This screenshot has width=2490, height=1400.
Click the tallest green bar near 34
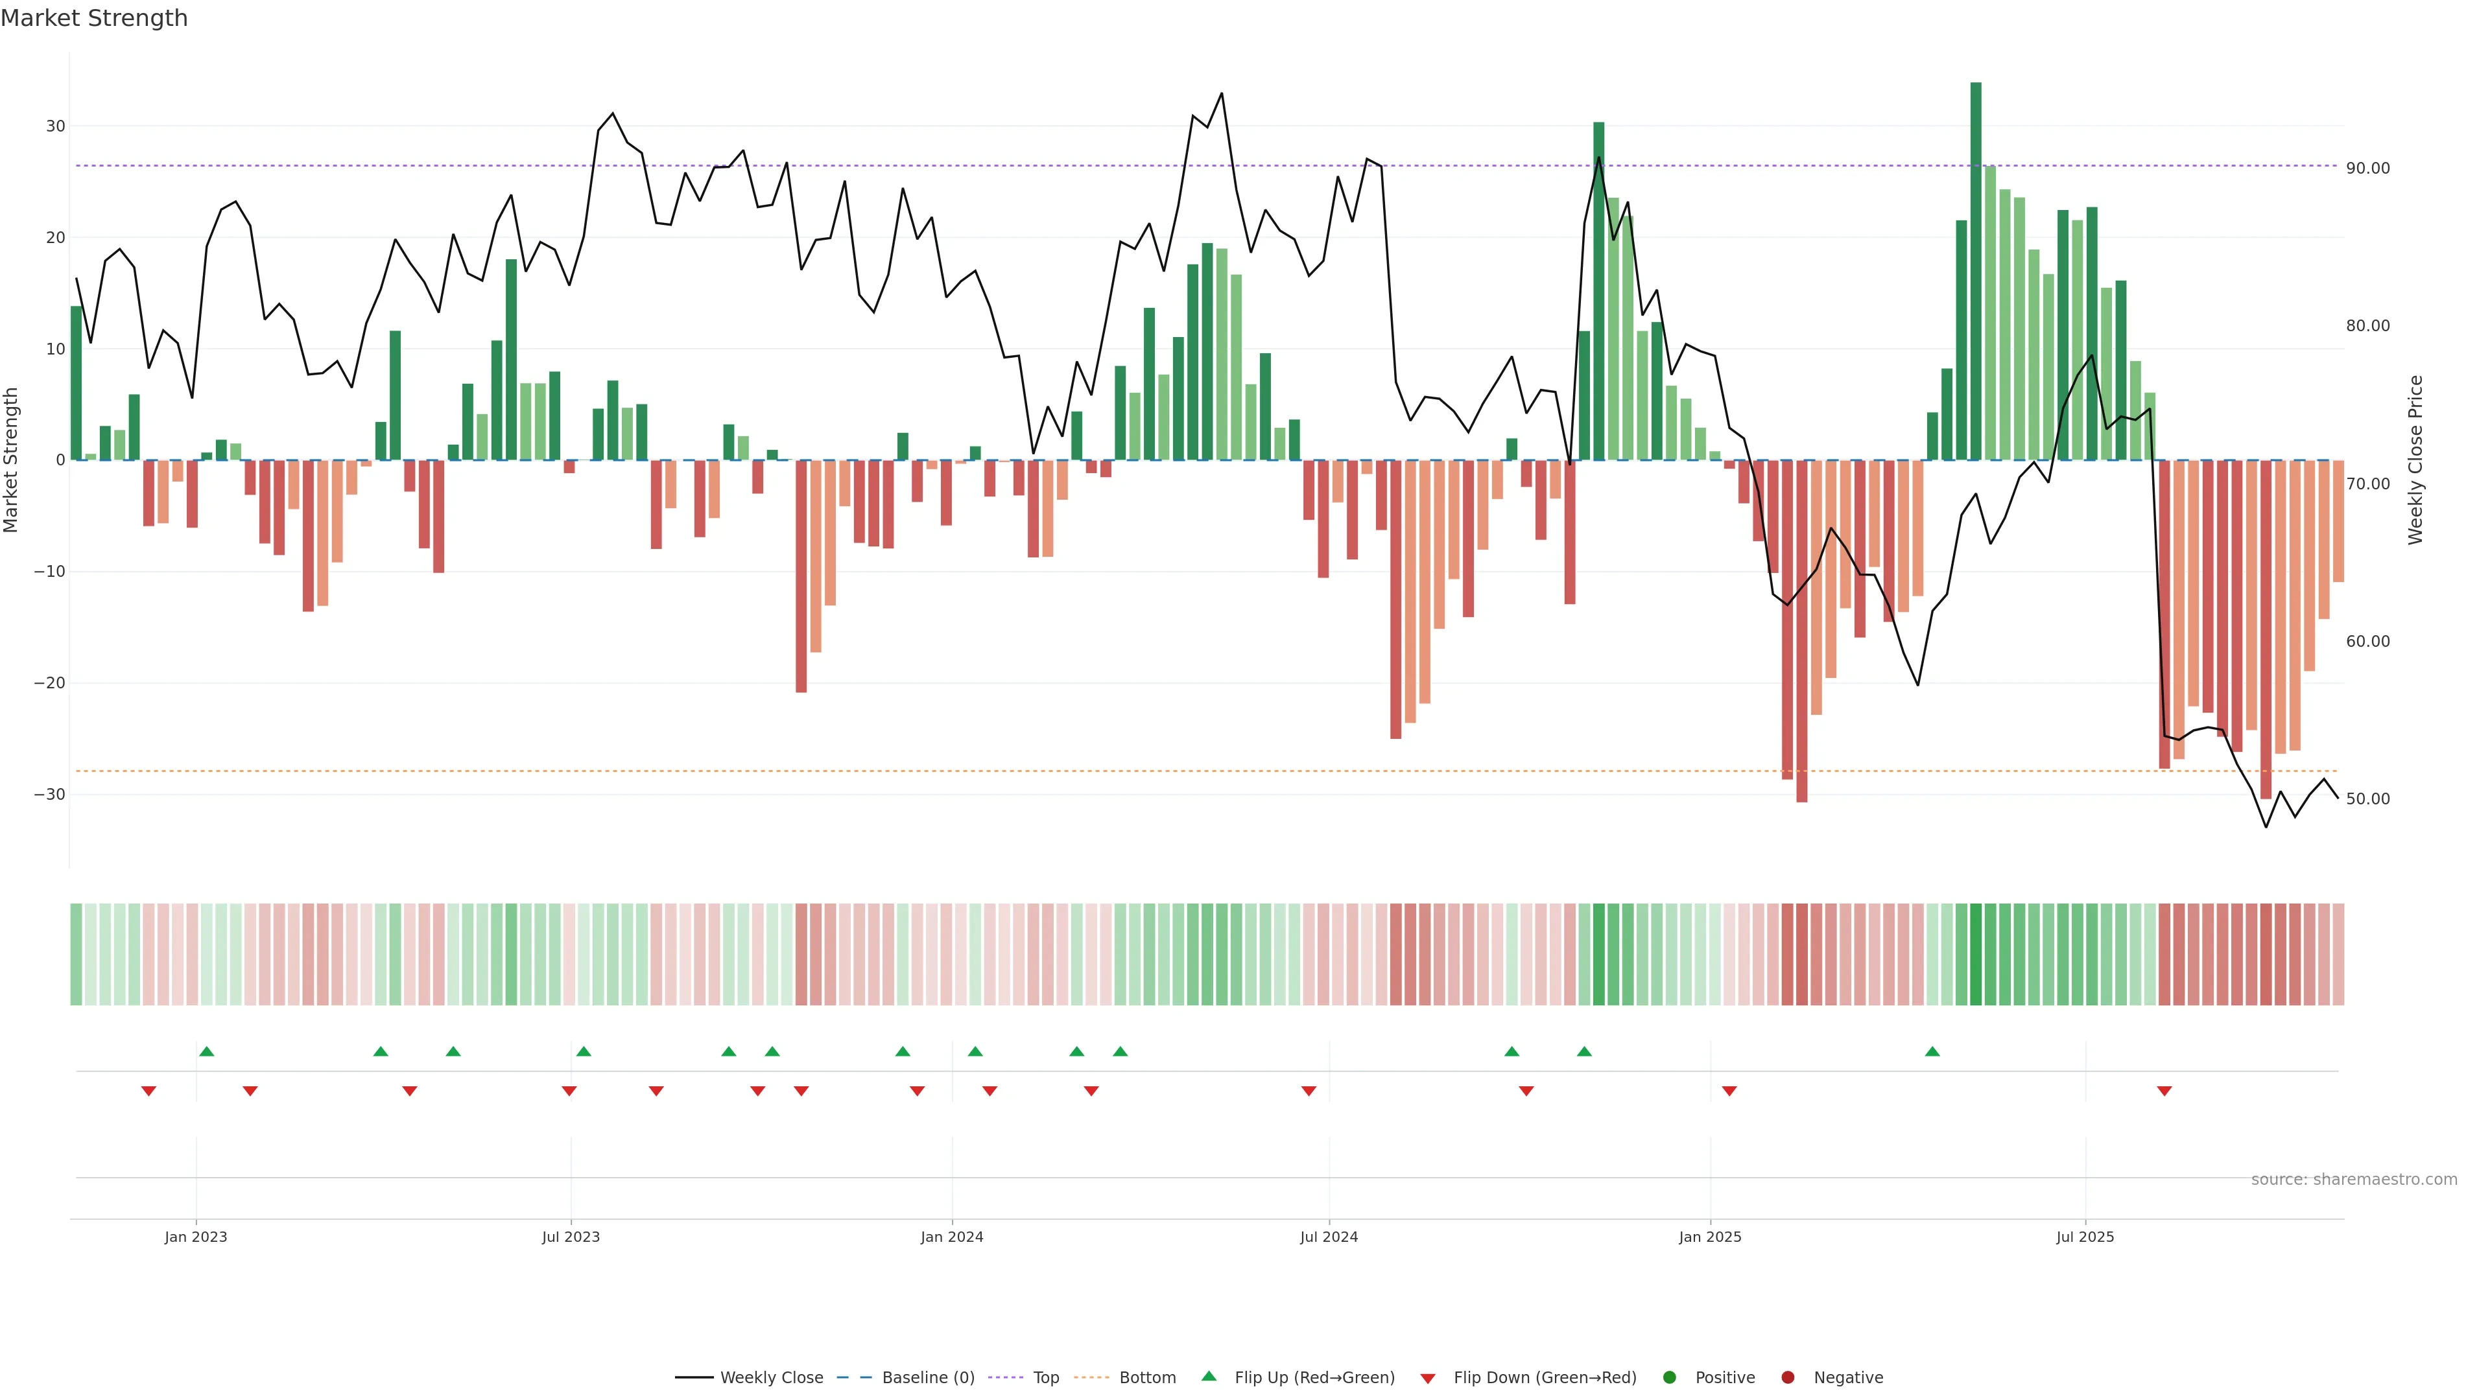(1976, 270)
